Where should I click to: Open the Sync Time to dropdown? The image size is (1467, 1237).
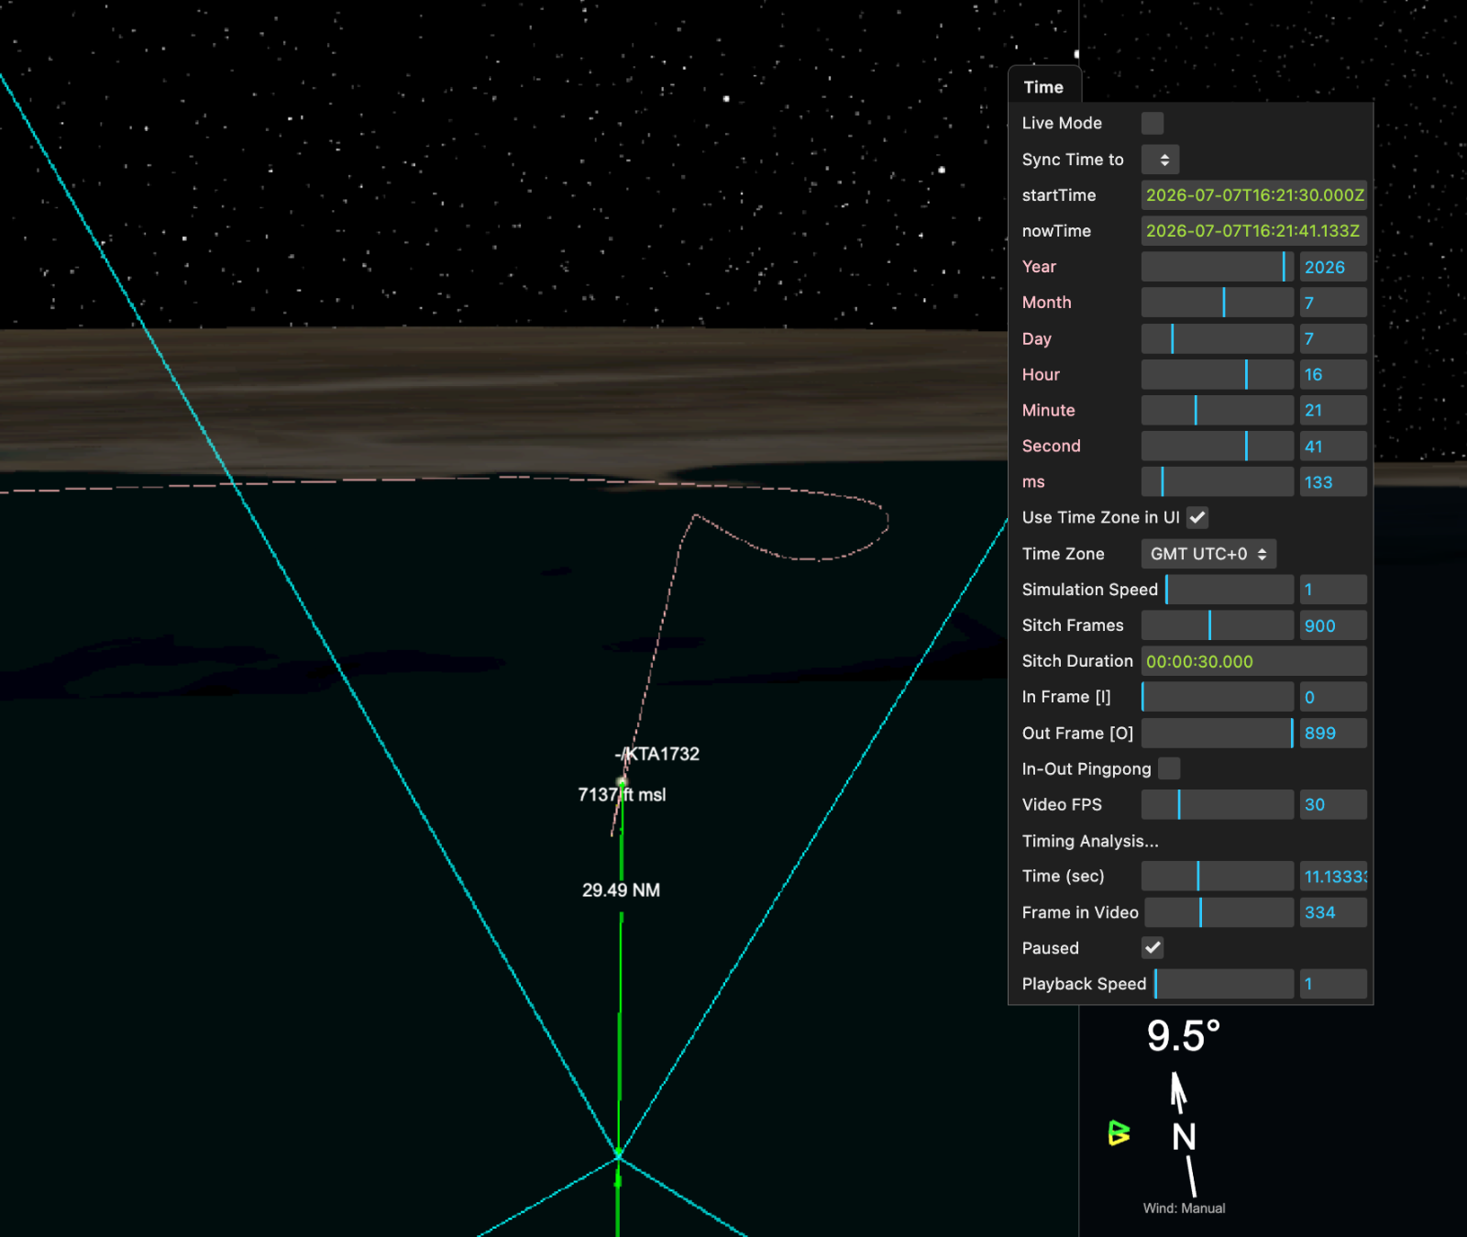click(1160, 160)
